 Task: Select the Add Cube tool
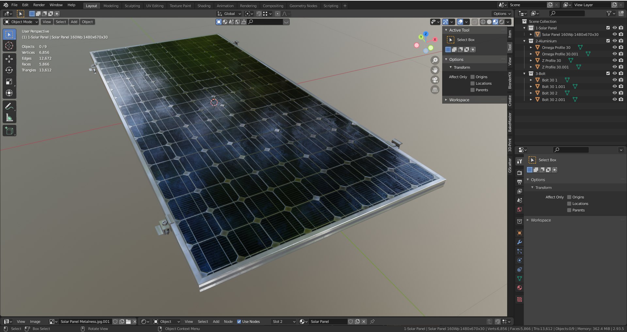pyautogui.click(x=9, y=131)
